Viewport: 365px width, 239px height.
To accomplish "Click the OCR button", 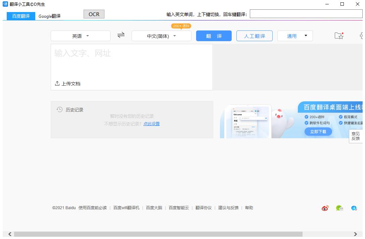I will [x=94, y=14].
